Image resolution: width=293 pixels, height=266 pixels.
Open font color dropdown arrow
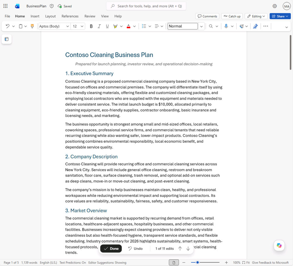[x=134, y=26]
